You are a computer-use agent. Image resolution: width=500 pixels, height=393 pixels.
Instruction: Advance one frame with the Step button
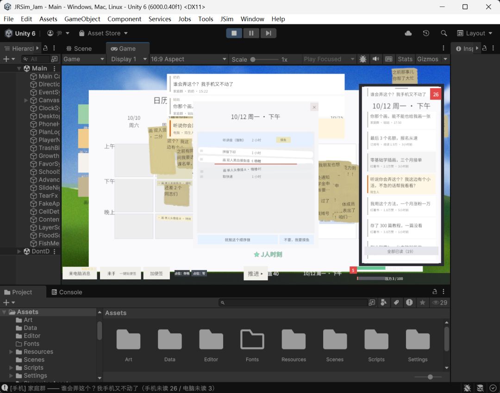click(269, 33)
